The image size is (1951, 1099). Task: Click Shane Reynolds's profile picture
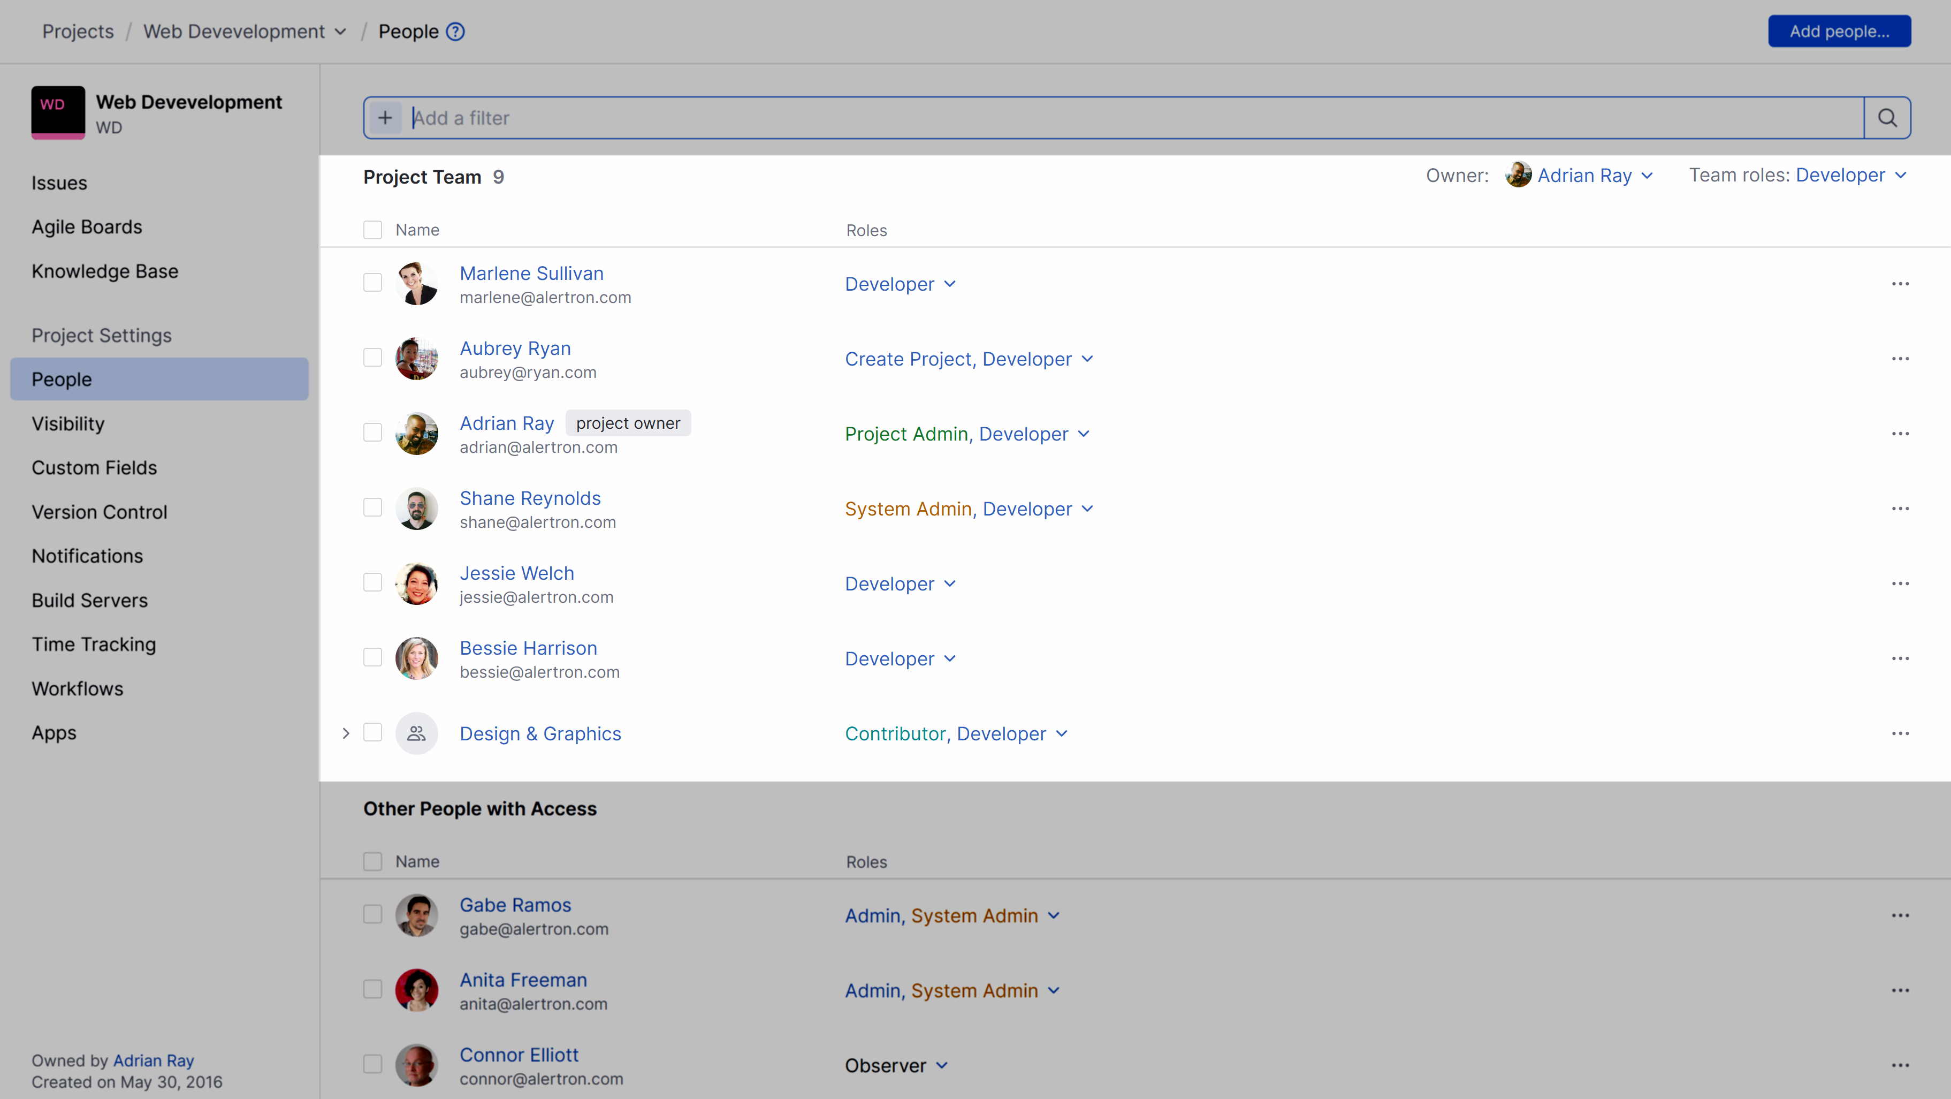pos(416,508)
